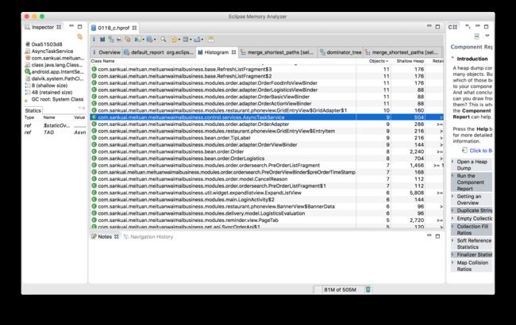Expand the Open a Heap Dump step
The image size is (516, 325).
point(452,162)
